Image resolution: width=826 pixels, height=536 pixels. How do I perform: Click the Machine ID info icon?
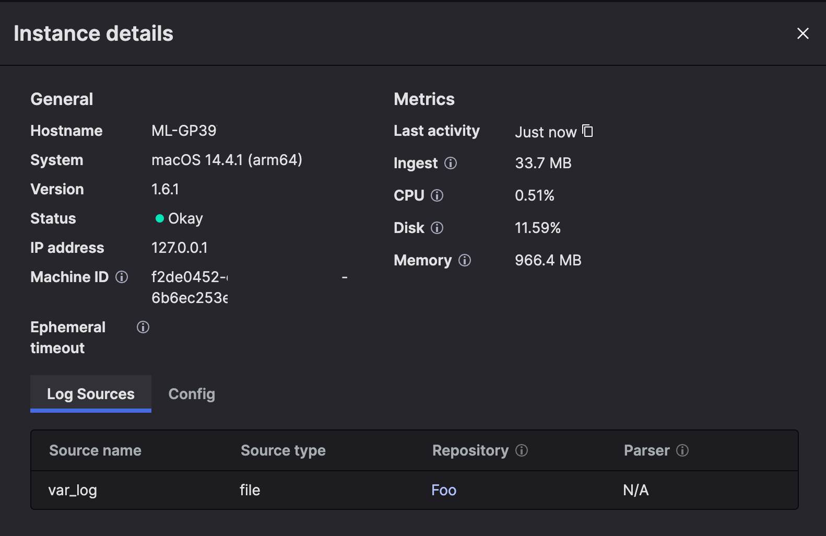click(122, 277)
